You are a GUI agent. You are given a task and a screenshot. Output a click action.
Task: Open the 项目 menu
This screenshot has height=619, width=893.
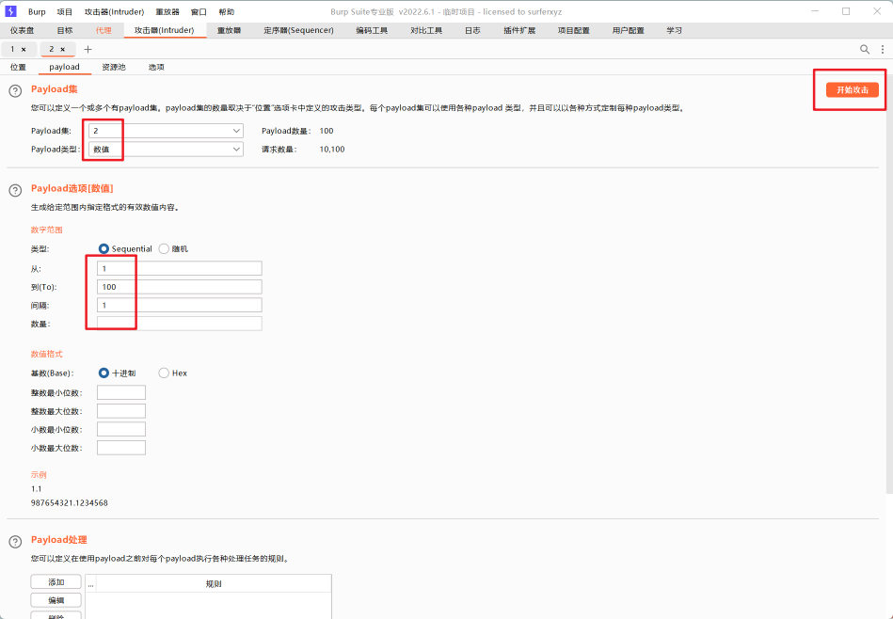(65, 12)
